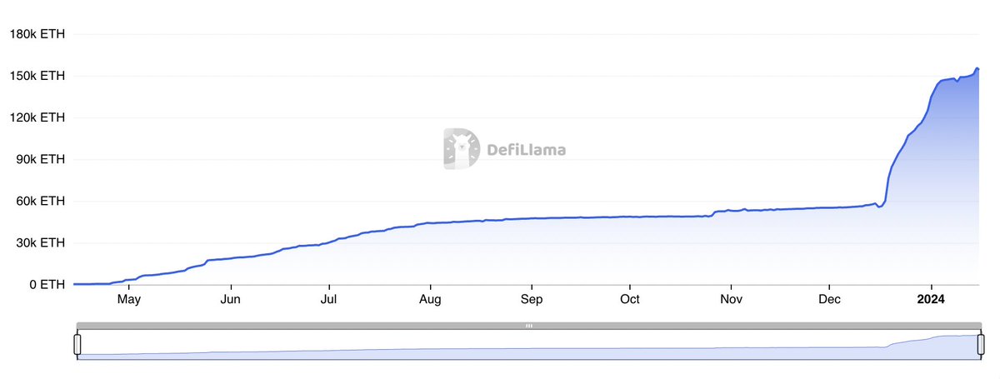Image resolution: width=1000 pixels, height=379 pixels.
Task: Click the 0 ETH y-axis label
Action: coord(47,285)
